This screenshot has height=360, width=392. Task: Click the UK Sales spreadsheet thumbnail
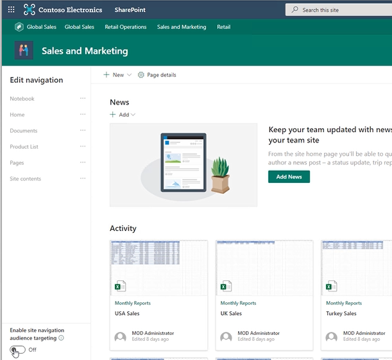click(x=264, y=268)
